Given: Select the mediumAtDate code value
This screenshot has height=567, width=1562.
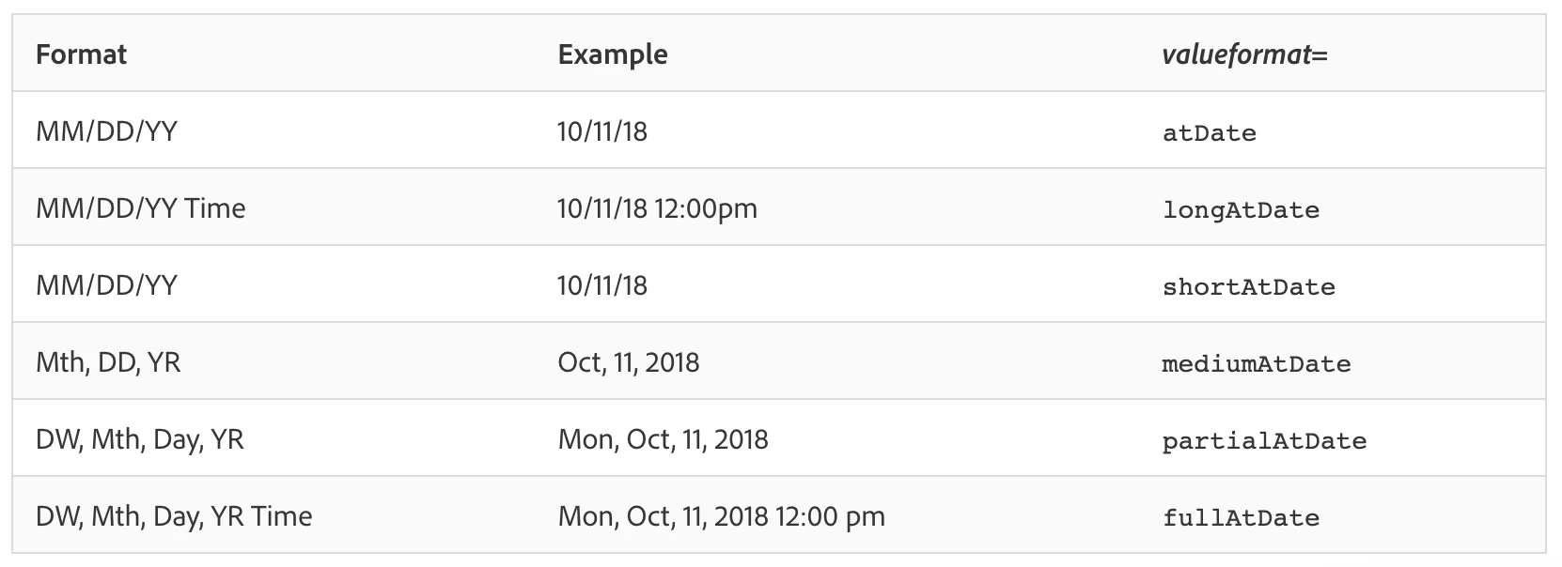Looking at the screenshot, I should click(x=1256, y=363).
